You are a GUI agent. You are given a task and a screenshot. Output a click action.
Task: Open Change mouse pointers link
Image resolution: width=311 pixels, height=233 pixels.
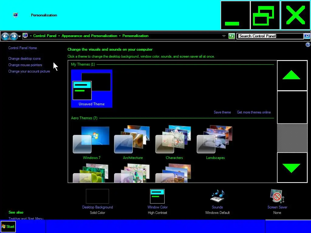25,65
